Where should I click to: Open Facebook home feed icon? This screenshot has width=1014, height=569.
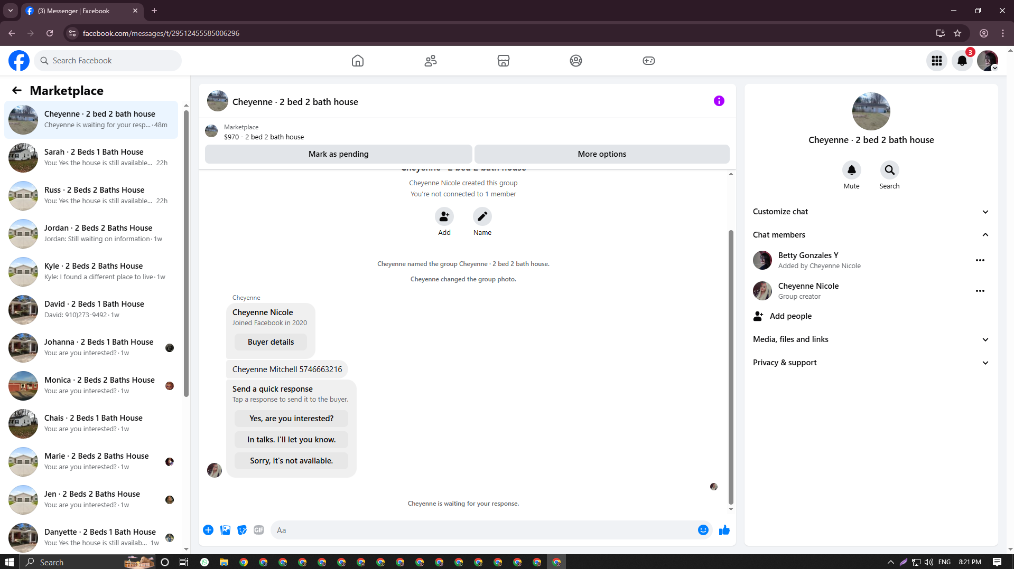tap(358, 61)
